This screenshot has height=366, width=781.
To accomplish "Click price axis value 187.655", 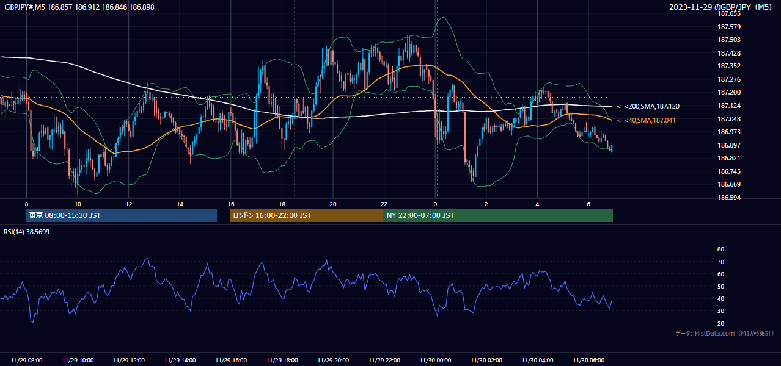I will [730, 13].
